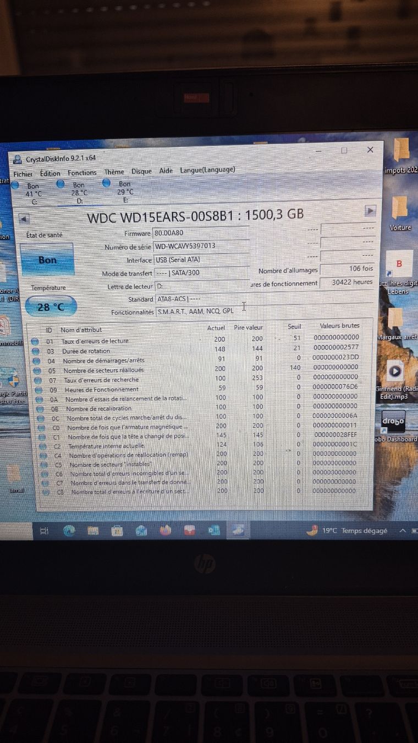The height and width of the screenshot is (743, 418).
Task: Click status circle of Nombre de secteurs "instables"
Action: (43, 465)
